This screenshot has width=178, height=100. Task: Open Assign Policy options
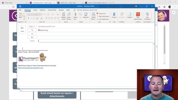click(93, 16)
